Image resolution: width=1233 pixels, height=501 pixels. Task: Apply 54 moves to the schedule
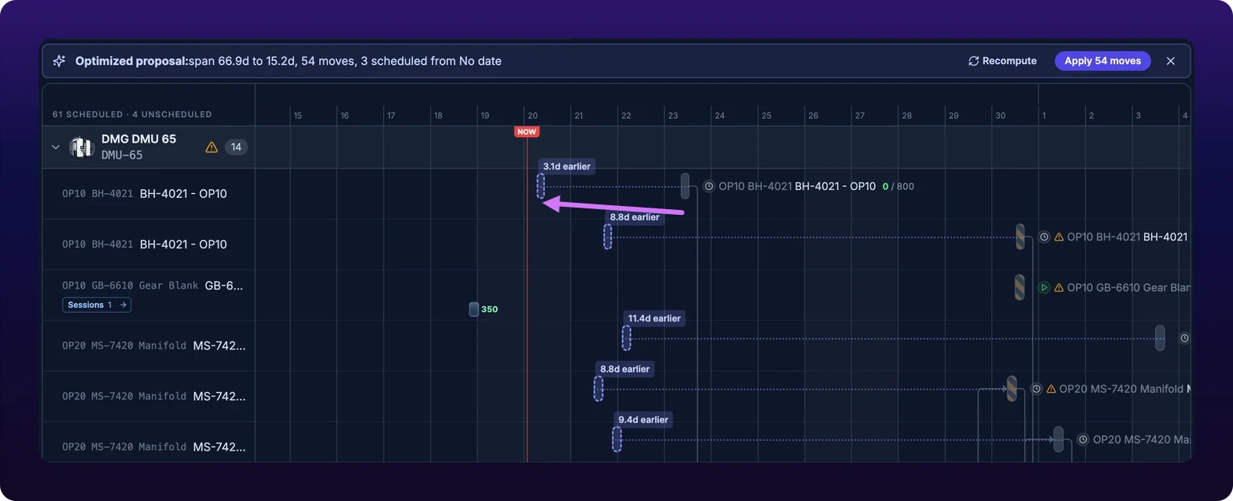[1102, 61]
